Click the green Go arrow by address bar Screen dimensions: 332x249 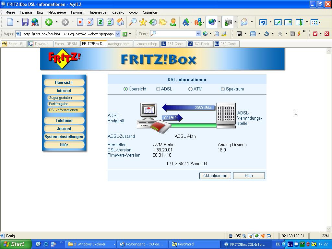(x=125, y=34)
